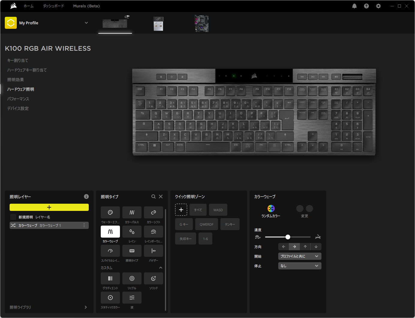
Task: Collapse the カスタム section
Action: [161, 268]
